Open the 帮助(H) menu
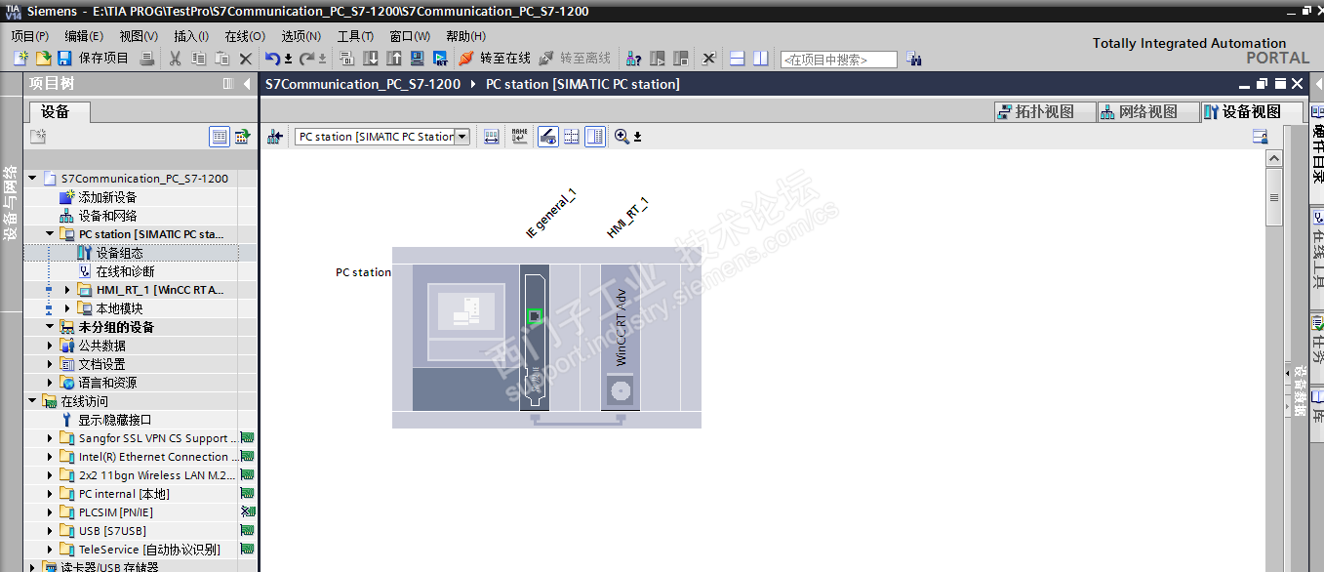 tap(466, 36)
